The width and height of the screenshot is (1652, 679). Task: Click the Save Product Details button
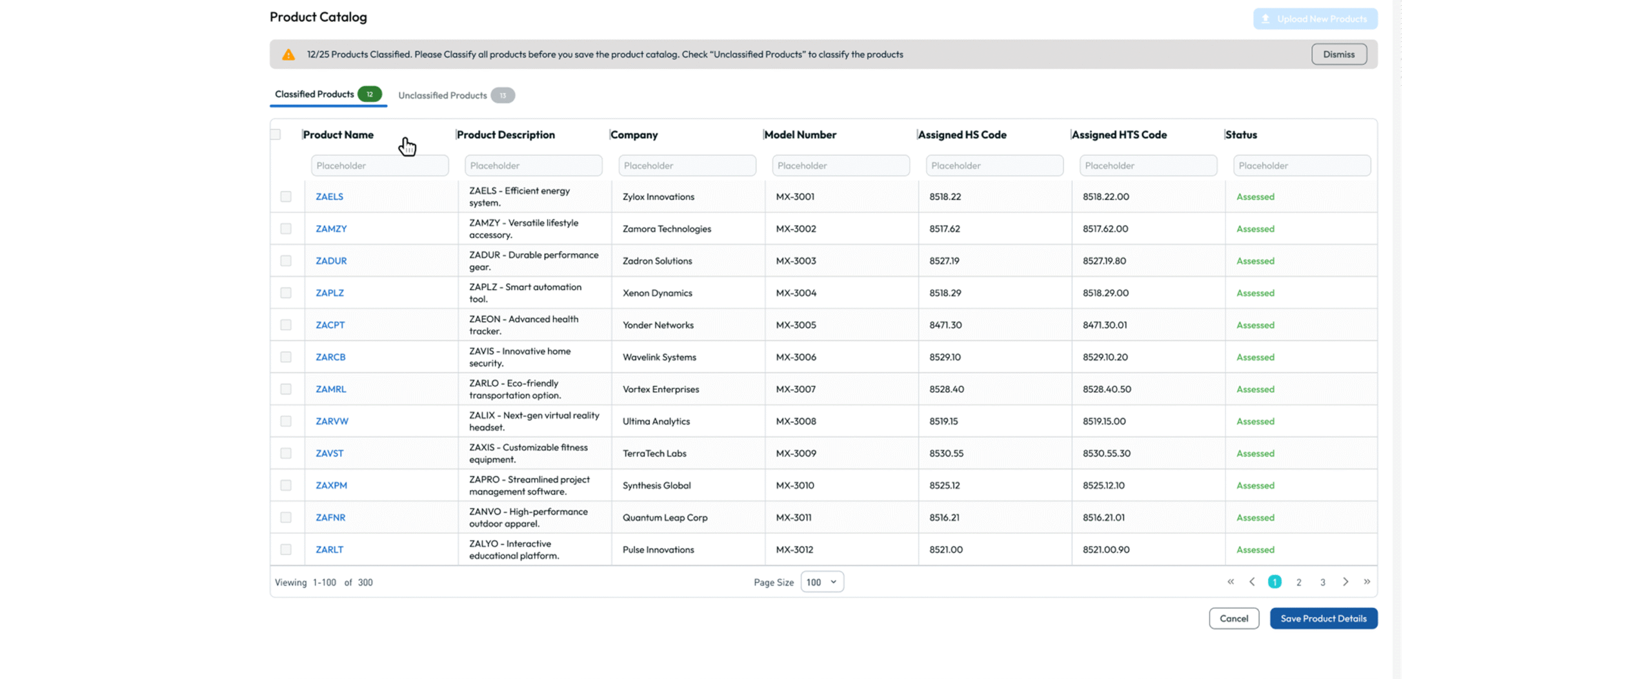point(1323,618)
